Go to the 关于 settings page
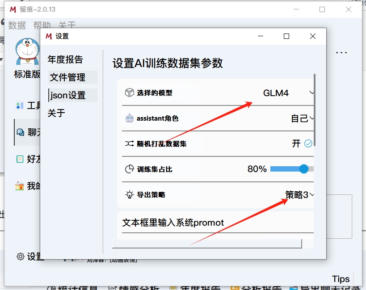Viewport: 366px width, 290px height. pos(56,113)
